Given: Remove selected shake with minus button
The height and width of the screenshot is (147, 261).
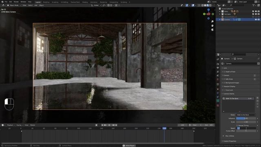Looking at the screenshot, I should click(257, 101).
